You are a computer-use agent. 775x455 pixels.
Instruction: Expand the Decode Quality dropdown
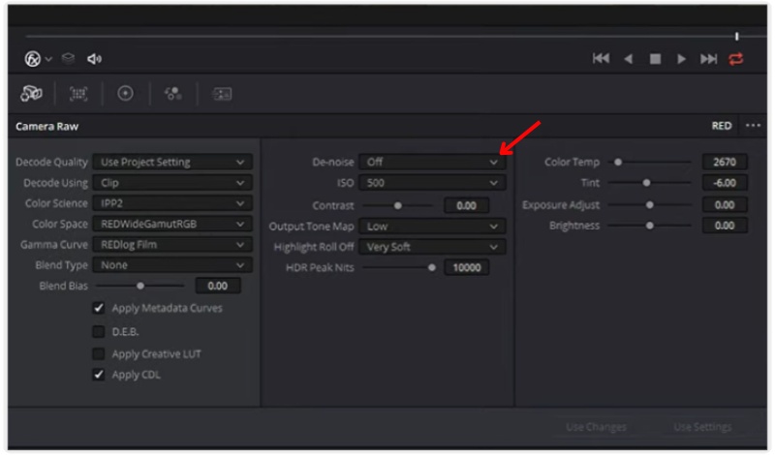pyautogui.click(x=173, y=163)
